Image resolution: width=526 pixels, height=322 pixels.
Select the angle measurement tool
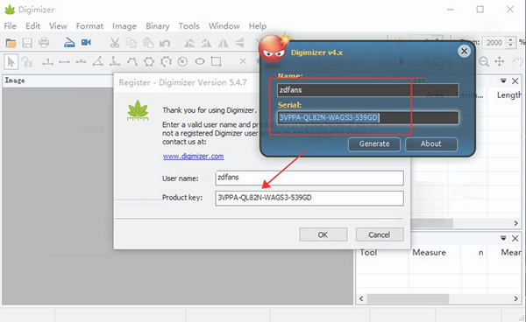(98, 61)
